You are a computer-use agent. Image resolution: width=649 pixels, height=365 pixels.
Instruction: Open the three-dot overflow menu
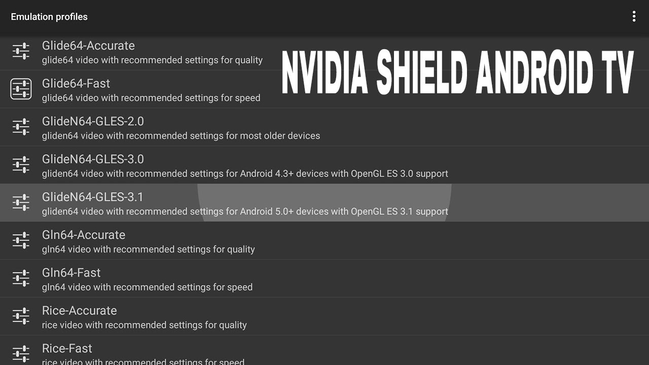tap(634, 17)
